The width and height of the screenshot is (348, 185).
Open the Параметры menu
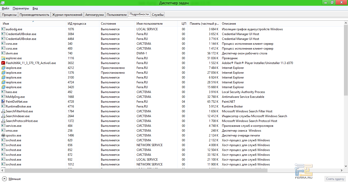click(21, 8)
